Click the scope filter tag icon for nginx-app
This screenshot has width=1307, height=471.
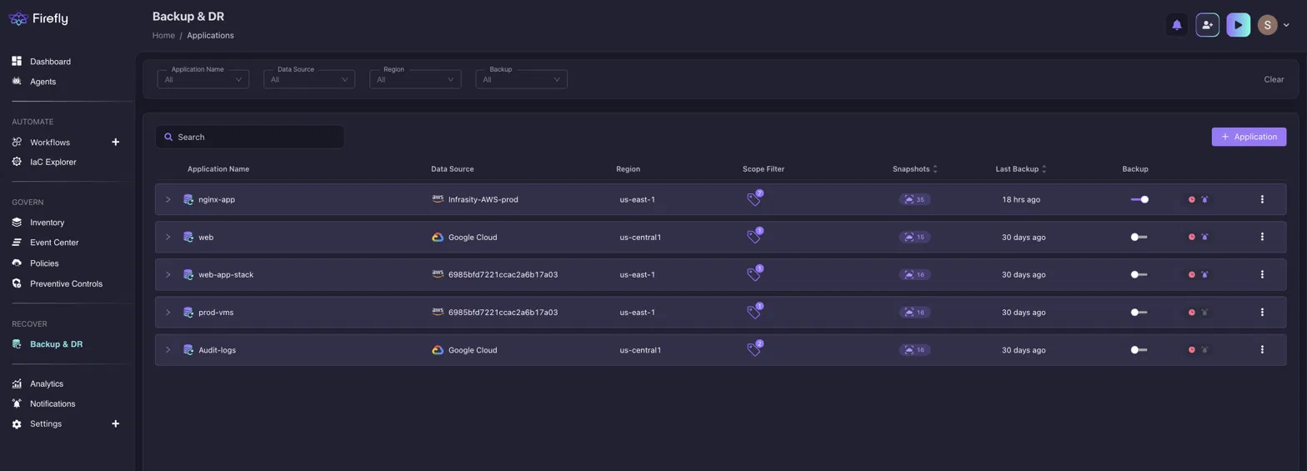(x=754, y=199)
